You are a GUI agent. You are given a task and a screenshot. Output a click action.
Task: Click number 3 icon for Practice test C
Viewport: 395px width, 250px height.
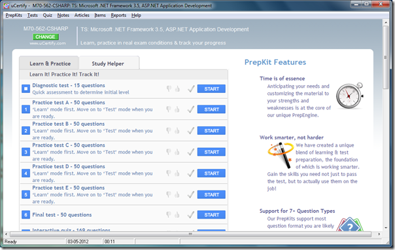point(26,152)
